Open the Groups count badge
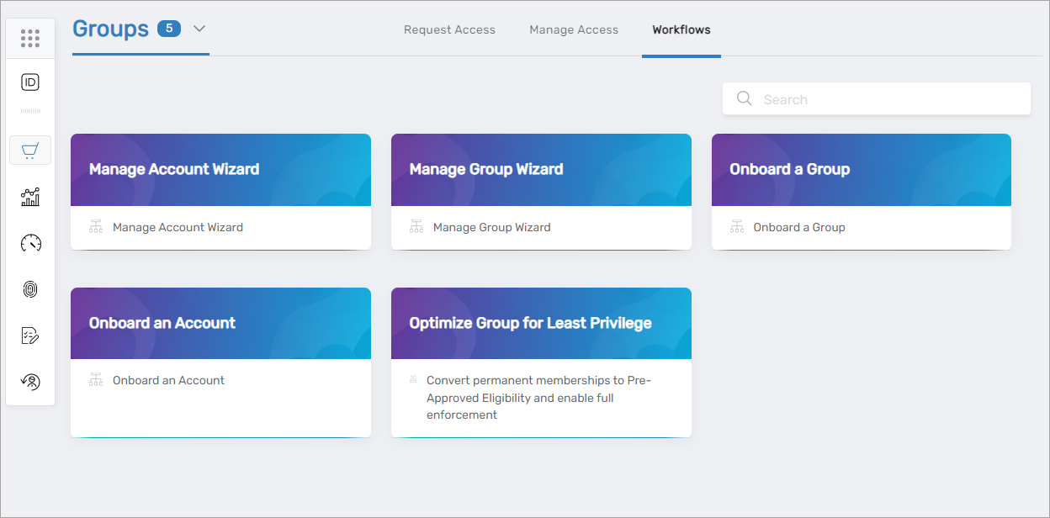This screenshot has height=518, width=1050. point(169,28)
